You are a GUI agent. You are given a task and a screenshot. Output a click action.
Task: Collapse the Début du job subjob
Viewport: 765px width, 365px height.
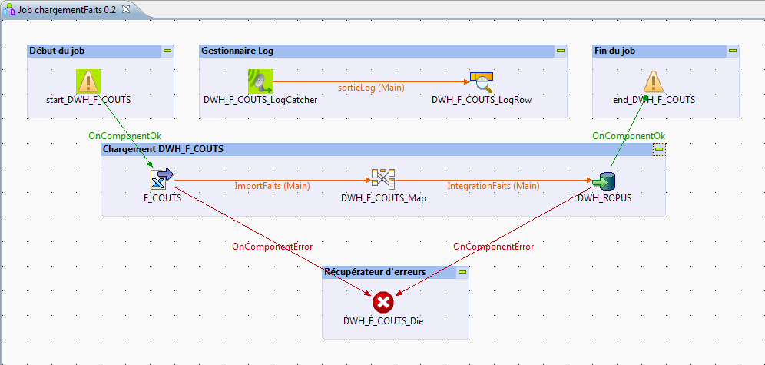pyautogui.click(x=167, y=51)
